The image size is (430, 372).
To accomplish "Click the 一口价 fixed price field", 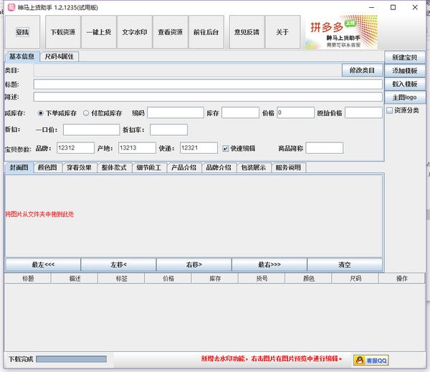I will click(91, 129).
